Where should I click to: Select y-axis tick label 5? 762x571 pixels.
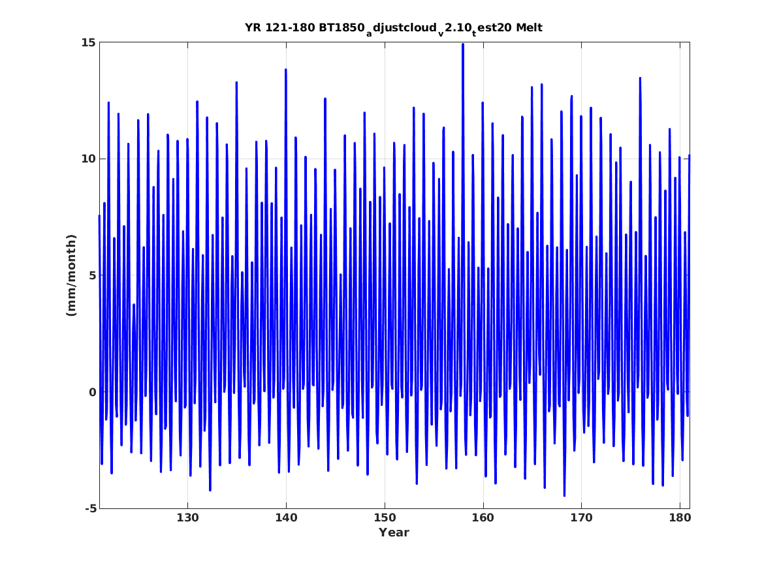pyautogui.click(x=92, y=275)
